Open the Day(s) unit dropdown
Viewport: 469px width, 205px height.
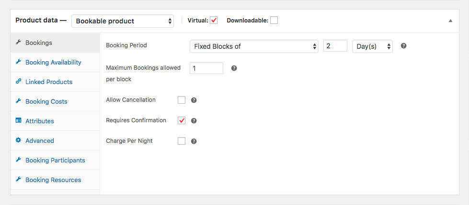coord(372,46)
